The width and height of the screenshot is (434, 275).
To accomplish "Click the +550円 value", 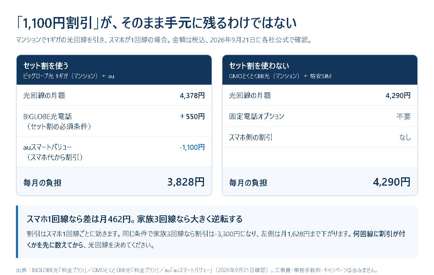I will click(192, 117).
